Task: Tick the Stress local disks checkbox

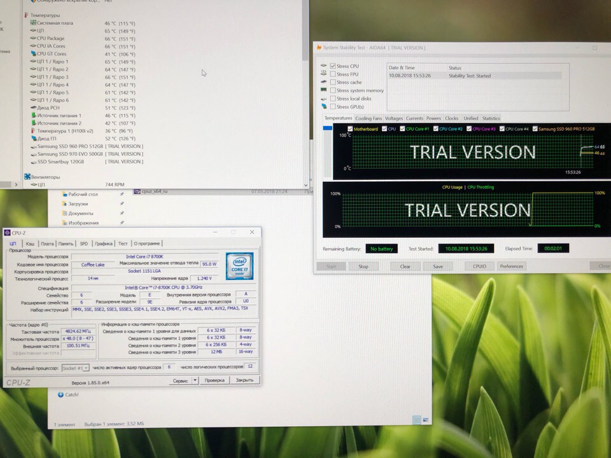Action: click(333, 99)
